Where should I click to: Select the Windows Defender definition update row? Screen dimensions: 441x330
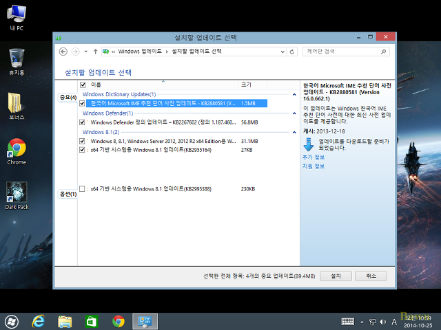pos(176,122)
